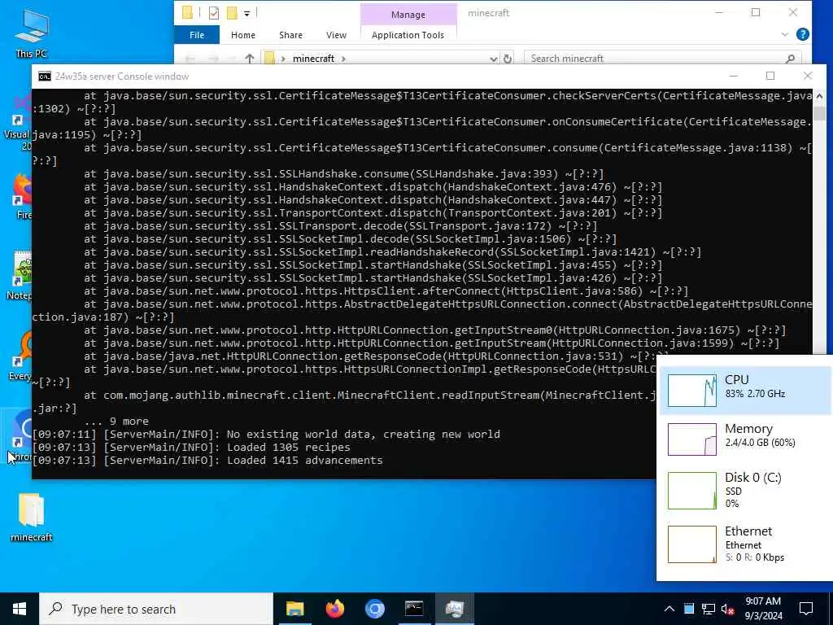Open the notification center icon
Screen dimensions: 833x625
(806, 609)
